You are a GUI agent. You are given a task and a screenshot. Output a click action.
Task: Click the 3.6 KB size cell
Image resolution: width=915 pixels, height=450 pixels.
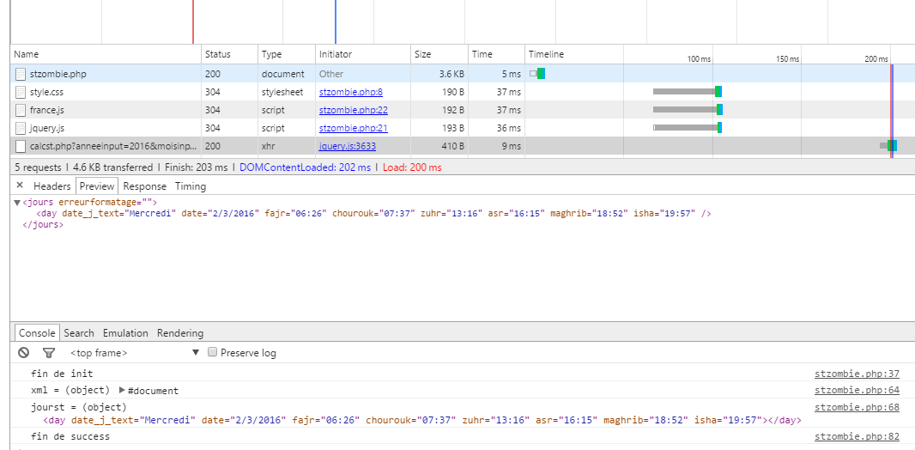[x=451, y=74]
